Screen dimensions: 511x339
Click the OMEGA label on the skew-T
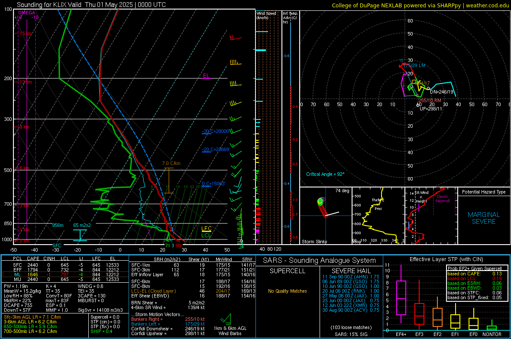tap(27, 13)
